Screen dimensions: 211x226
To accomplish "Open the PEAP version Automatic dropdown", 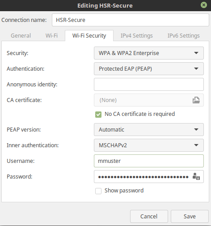I will 149,130.
